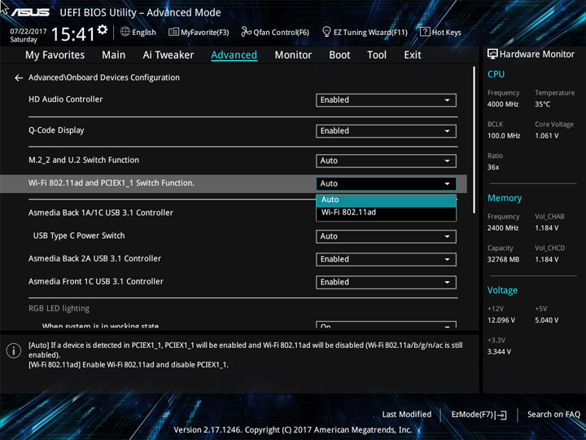586x440 pixels.
Task: Open USB Type C Power Switch dropdown
Action: click(x=386, y=236)
